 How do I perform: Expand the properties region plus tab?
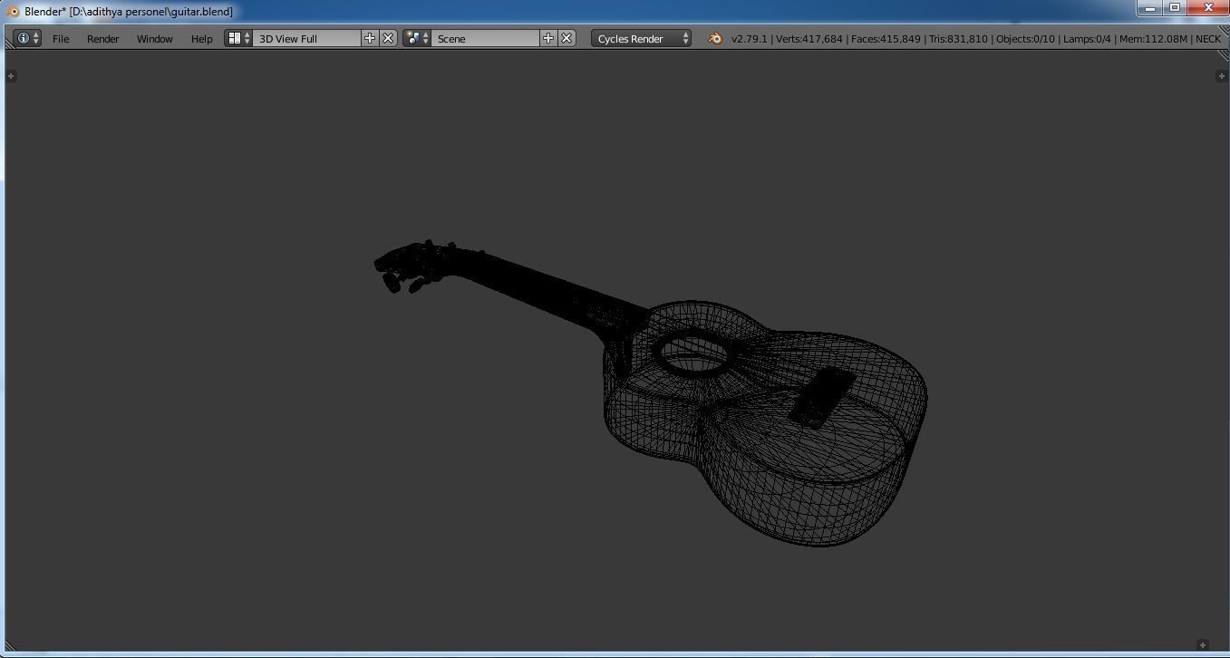point(1220,75)
